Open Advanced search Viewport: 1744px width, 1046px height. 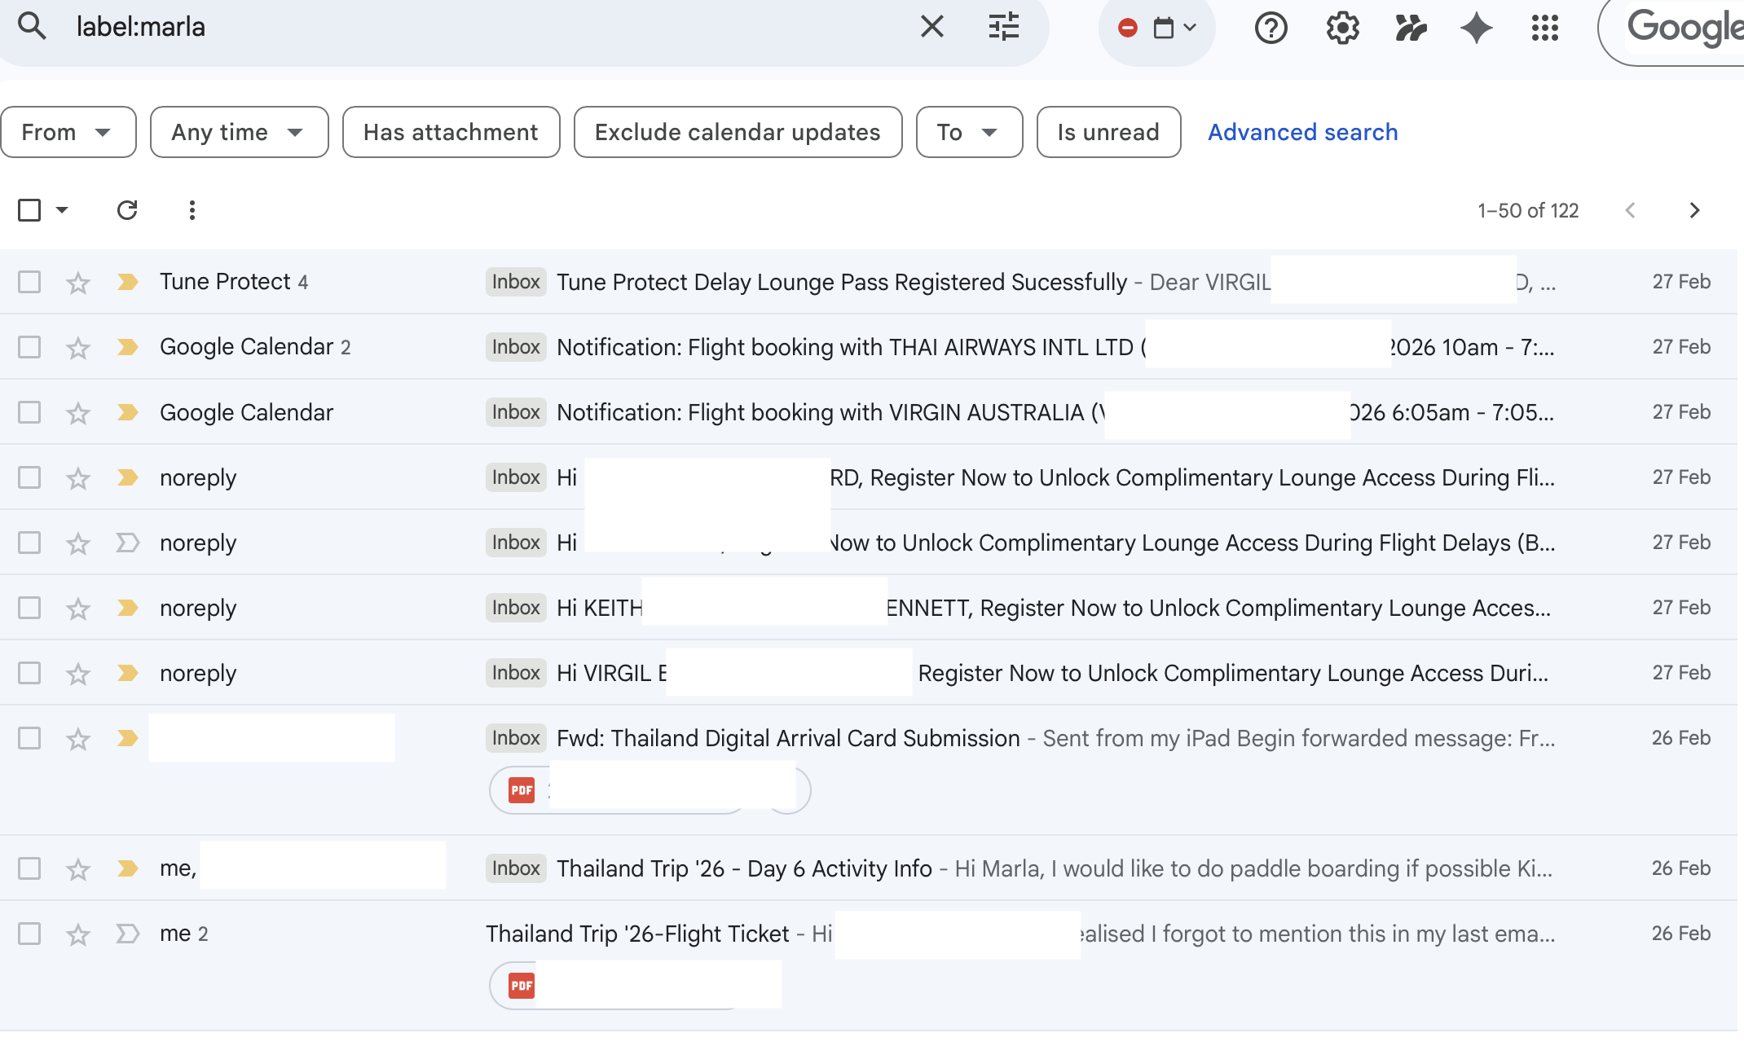1303,132
